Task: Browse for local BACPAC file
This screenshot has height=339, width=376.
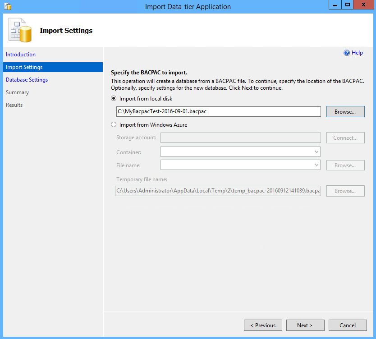Action: click(345, 112)
